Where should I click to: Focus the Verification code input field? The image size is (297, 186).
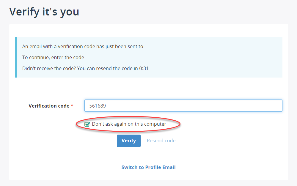point(183,105)
